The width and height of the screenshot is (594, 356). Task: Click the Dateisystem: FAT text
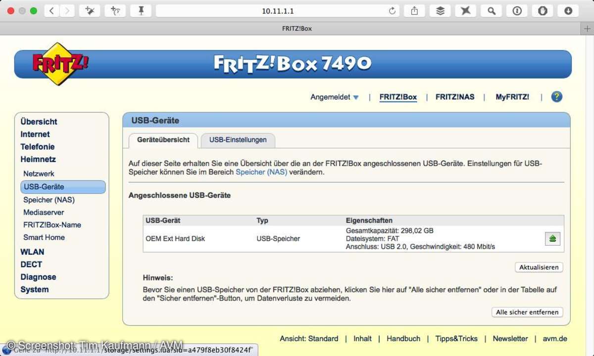tap(373, 239)
